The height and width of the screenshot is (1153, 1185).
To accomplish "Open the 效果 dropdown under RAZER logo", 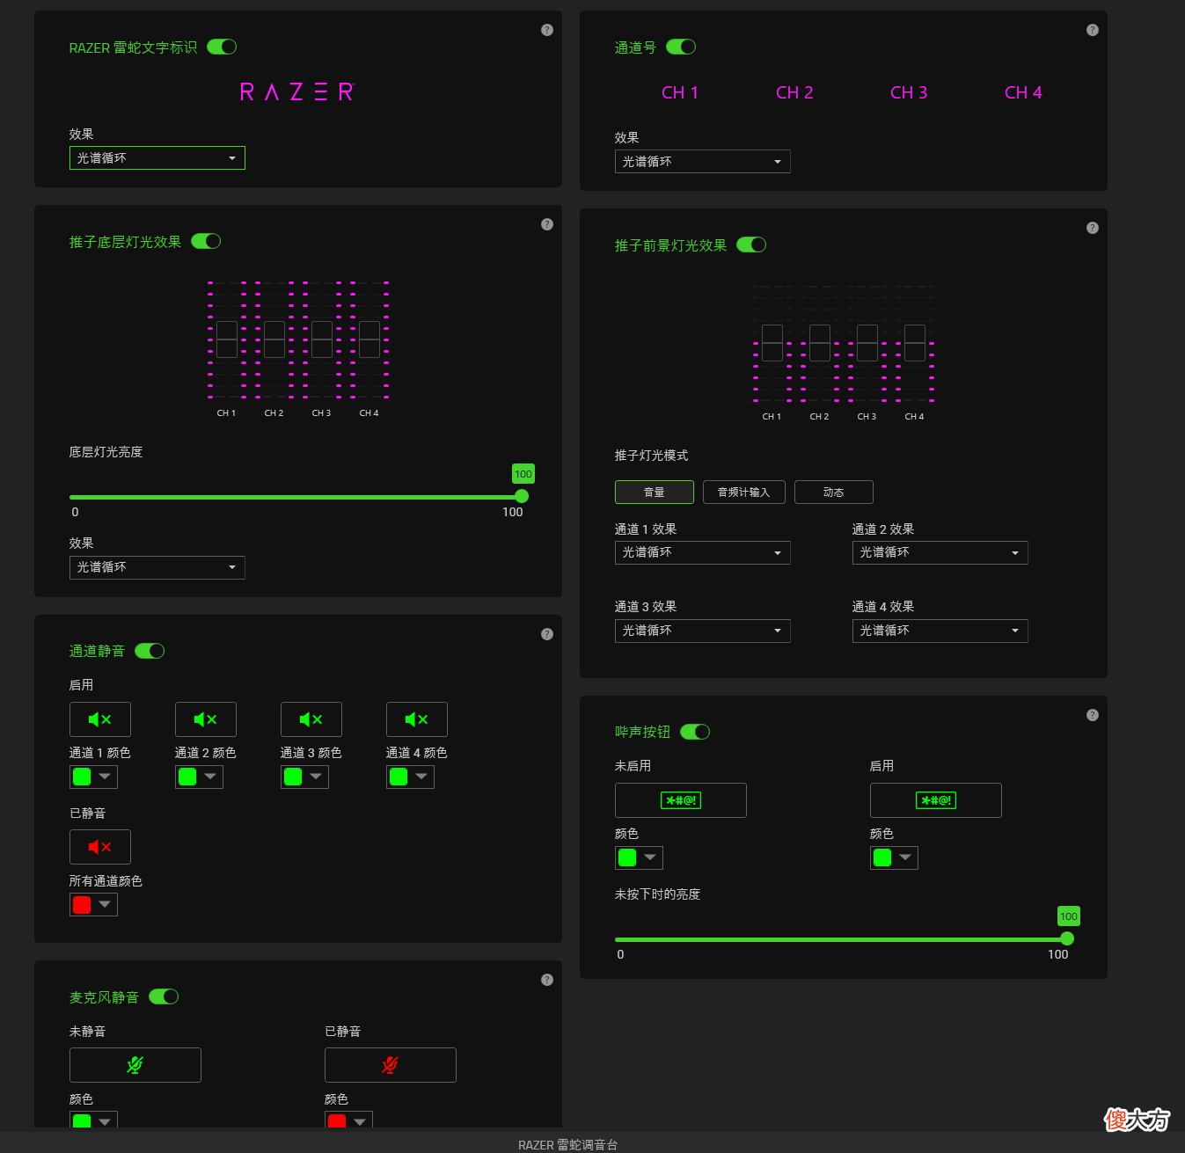I will [157, 158].
